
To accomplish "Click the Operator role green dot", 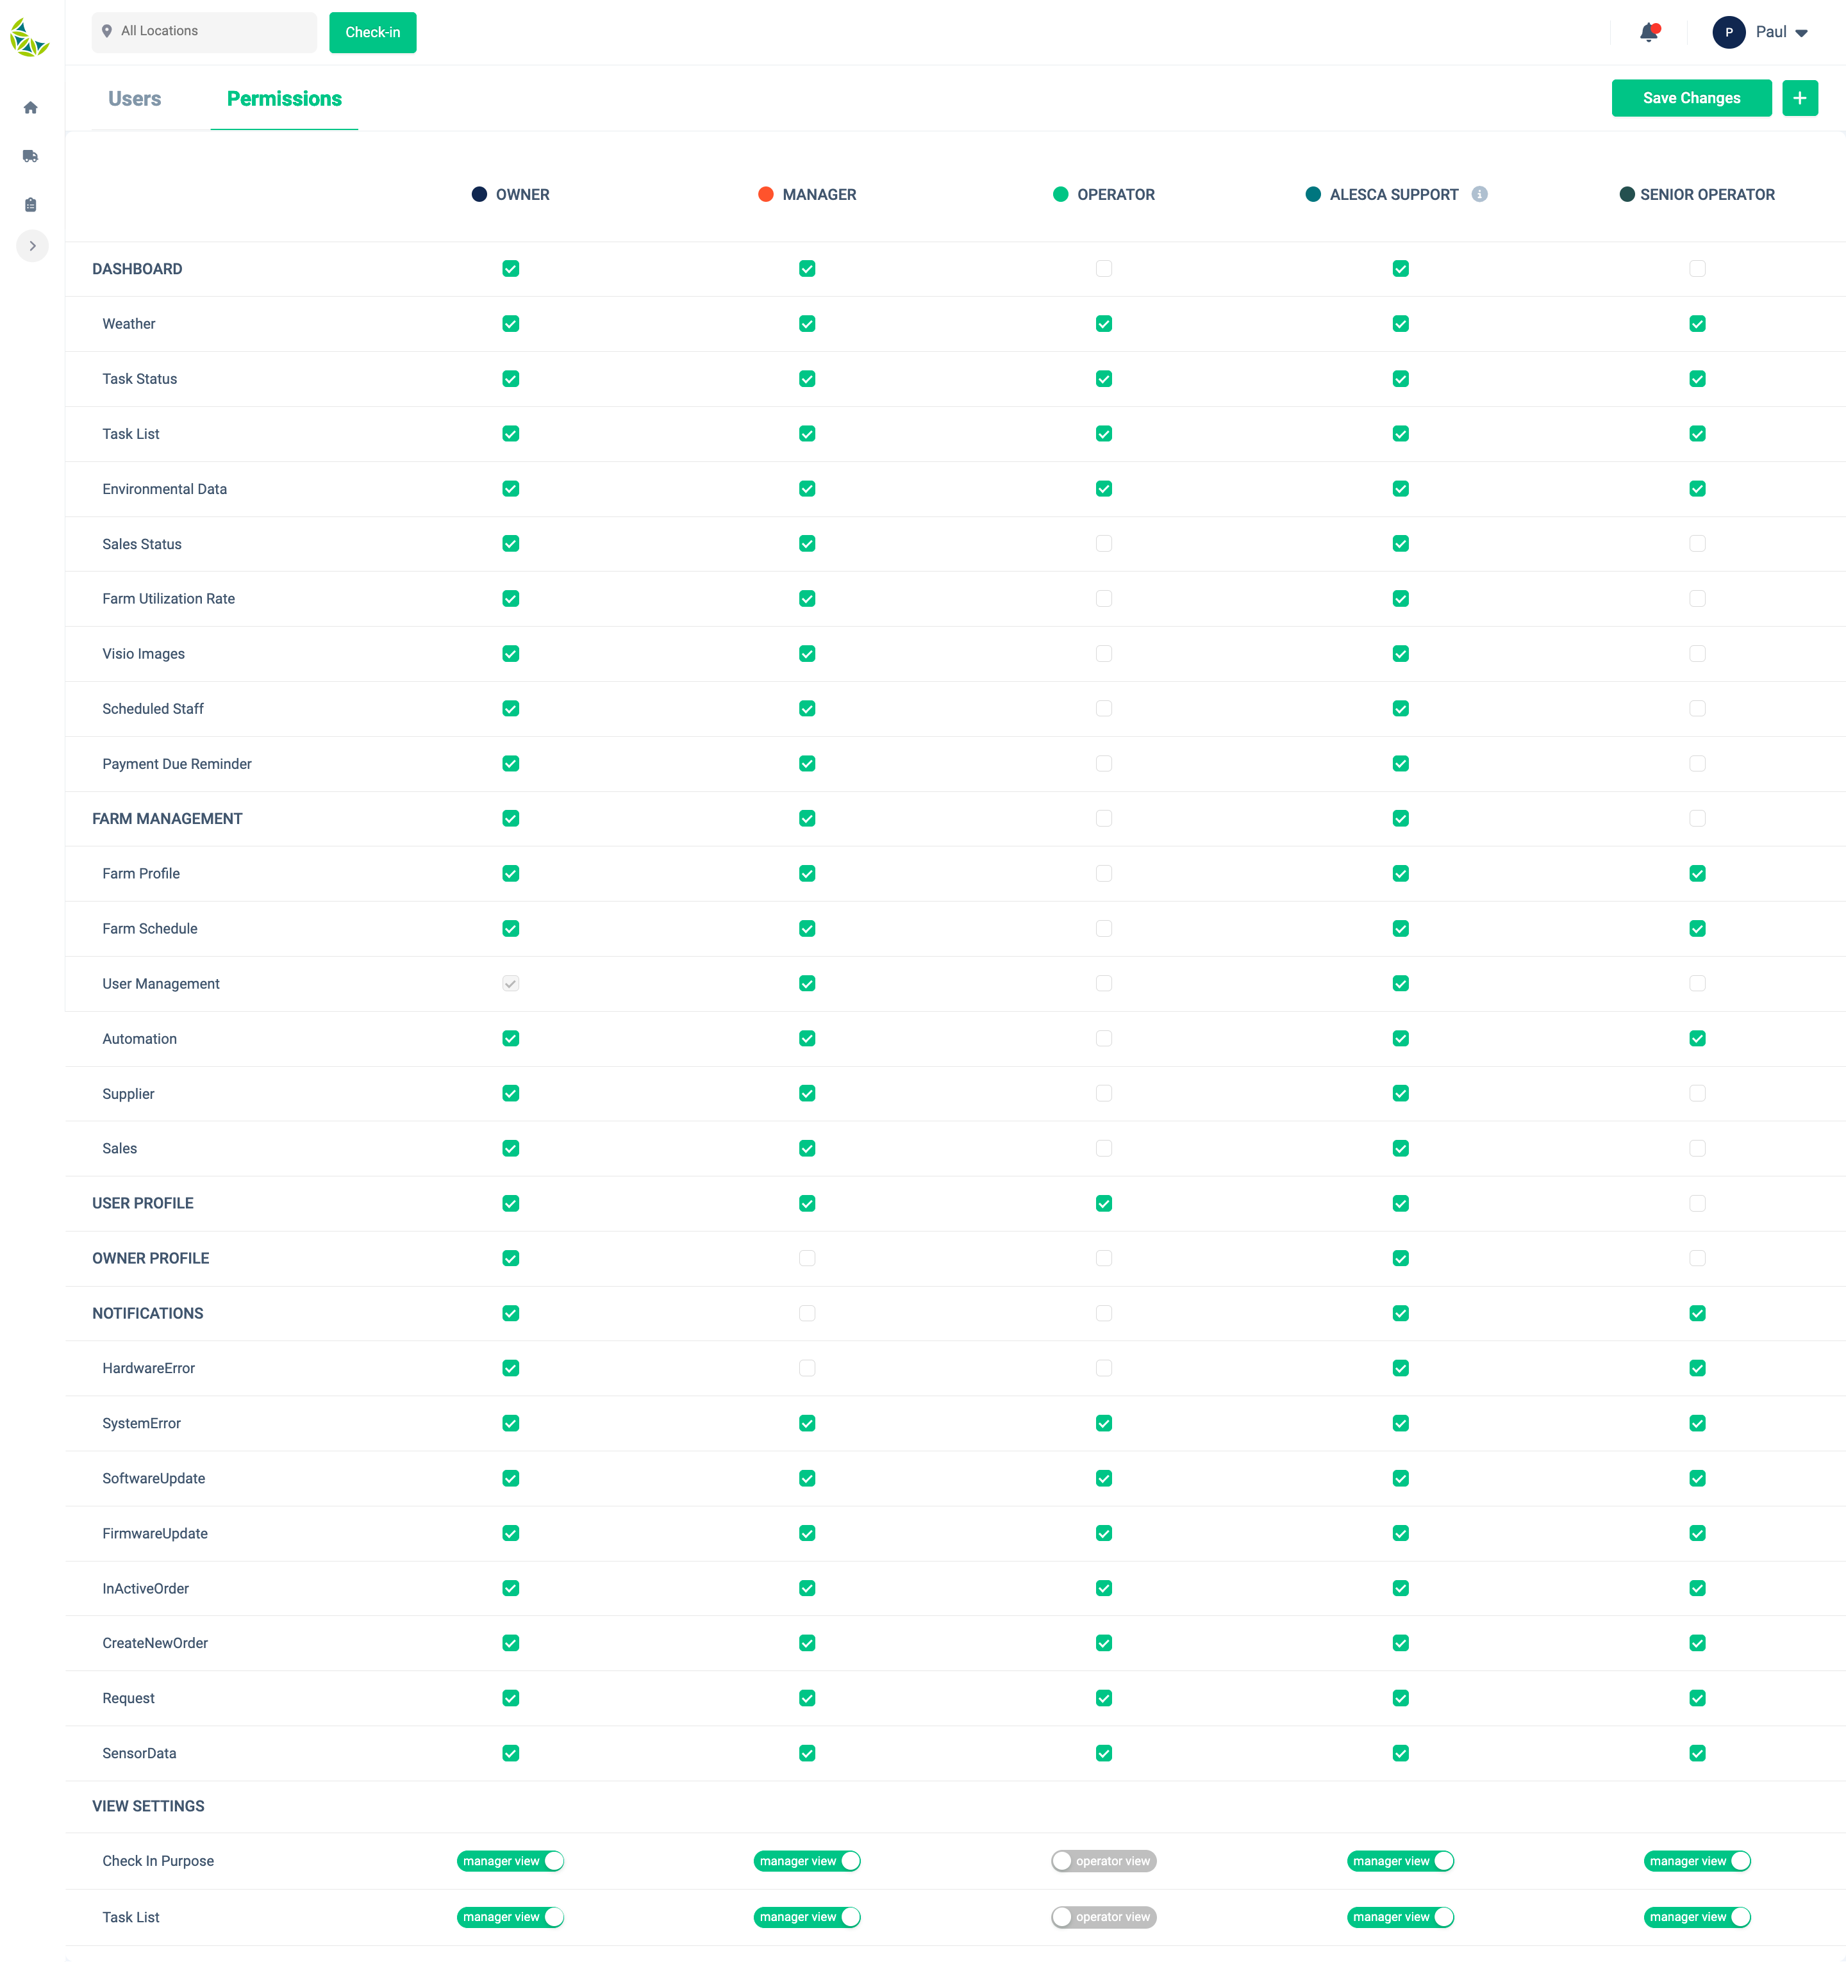I will click(x=1060, y=194).
